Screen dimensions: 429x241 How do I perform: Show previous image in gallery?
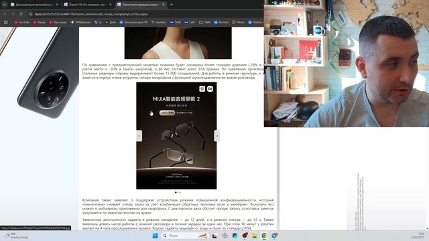point(139,136)
